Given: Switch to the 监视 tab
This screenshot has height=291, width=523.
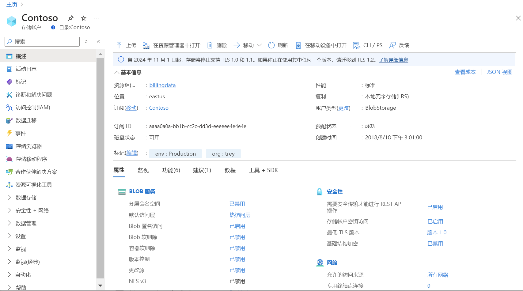Looking at the screenshot, I should 143,170.
